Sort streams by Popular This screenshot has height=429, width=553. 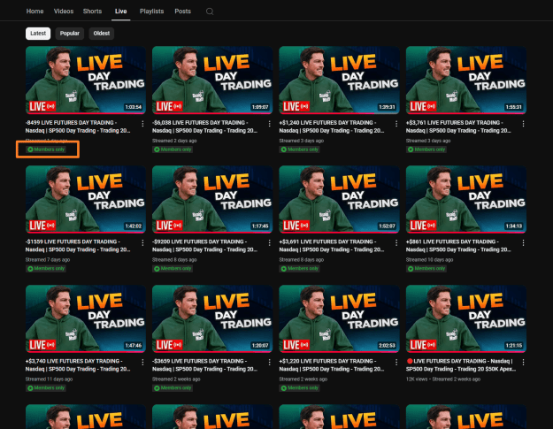coord(70,34)
